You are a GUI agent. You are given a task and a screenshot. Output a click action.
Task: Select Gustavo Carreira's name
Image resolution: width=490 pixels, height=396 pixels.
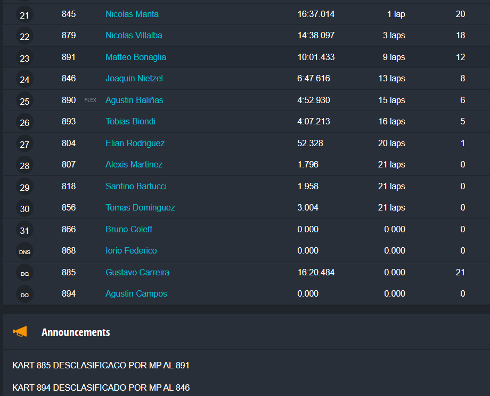[137, 272]
